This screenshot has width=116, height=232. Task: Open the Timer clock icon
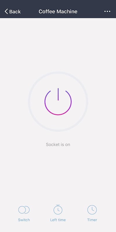(92, 210)
